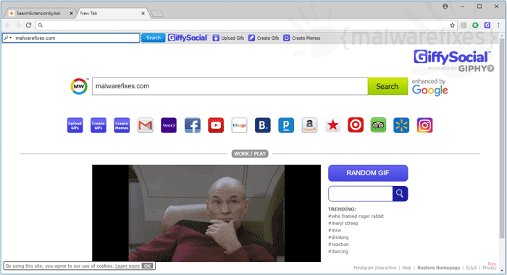
Task: Open the Gmail shortcut icon
Action: [145, 125]
